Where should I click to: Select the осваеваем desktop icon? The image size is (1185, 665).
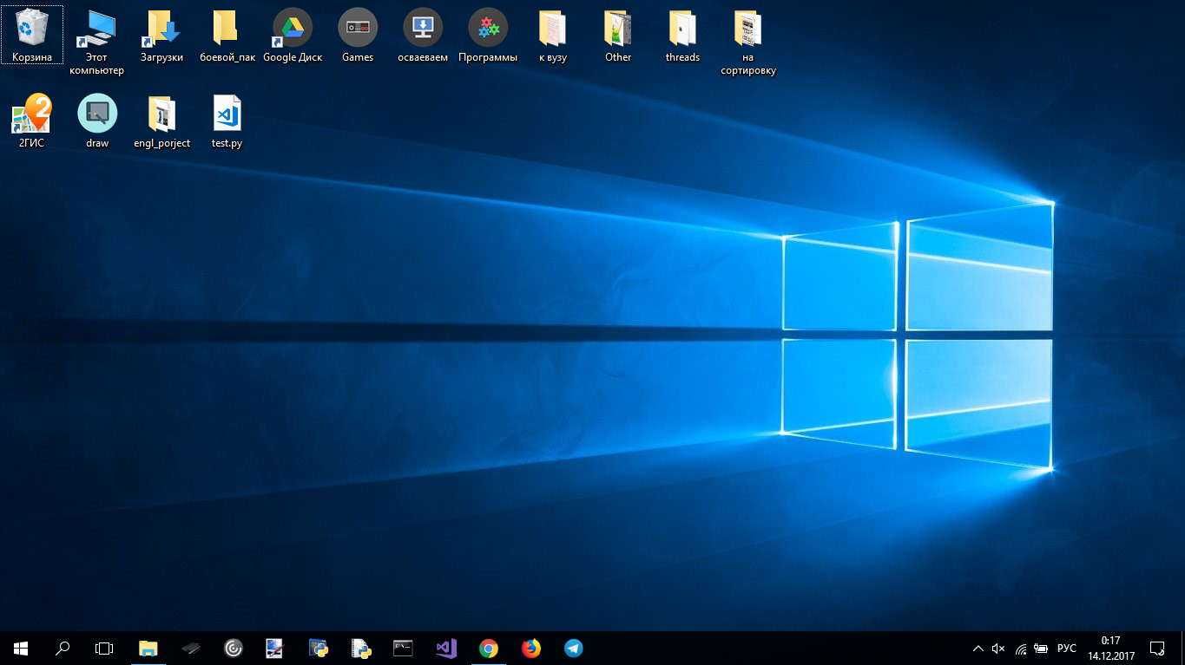423,35
